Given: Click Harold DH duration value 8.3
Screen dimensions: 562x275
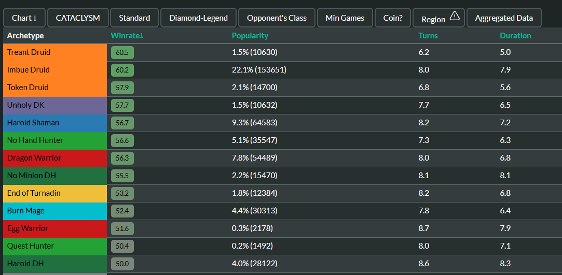Looking at the screenshot, I should (505, 264).
